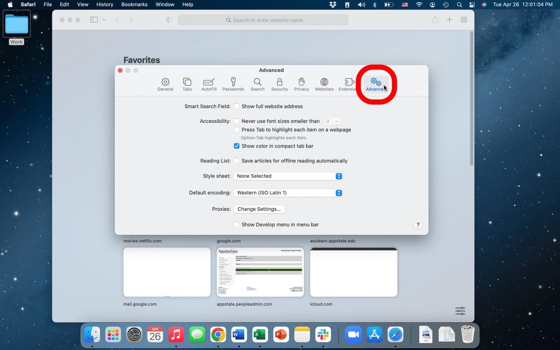Select the Search preferences tab
This screenshot has height=350, width=560.
tap(258, 84)
